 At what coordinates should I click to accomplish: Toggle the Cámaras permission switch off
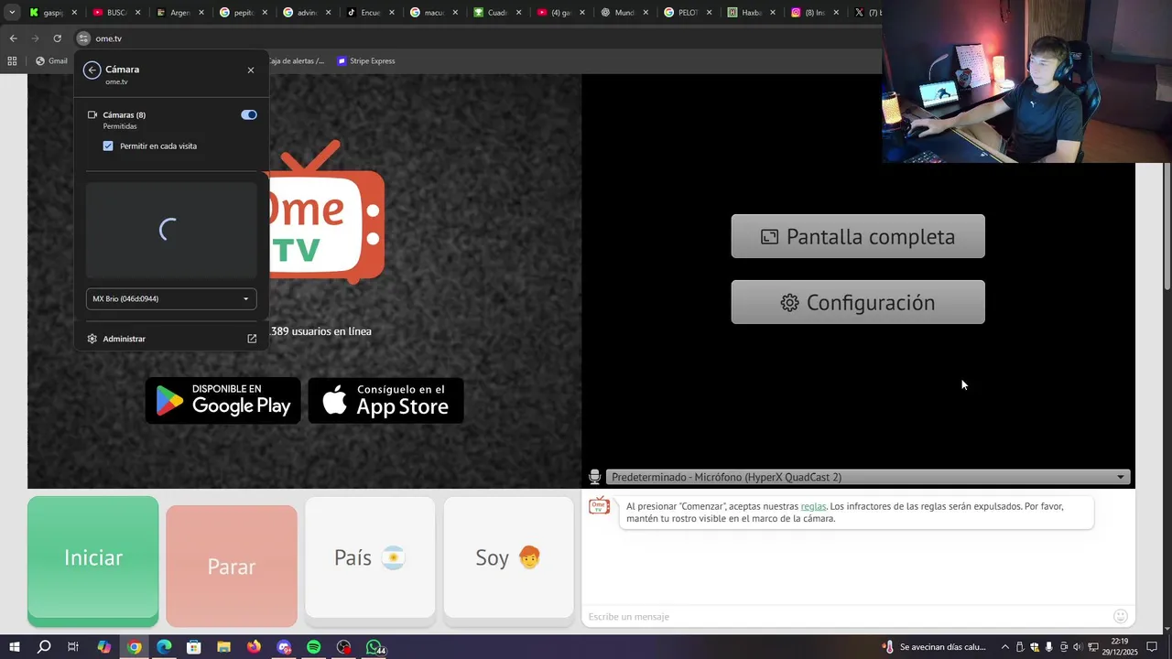click(x=249, y=114)
